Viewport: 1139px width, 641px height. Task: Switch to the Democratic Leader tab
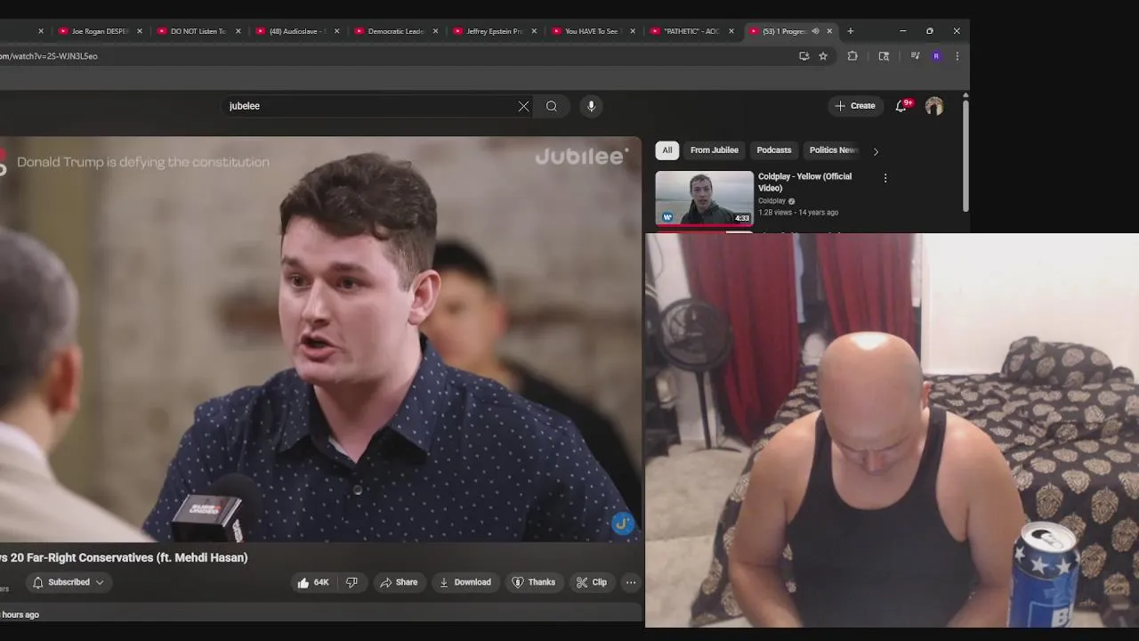tap(395, 31)
